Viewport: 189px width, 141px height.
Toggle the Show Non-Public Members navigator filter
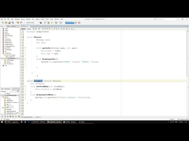pyautogui.click(x=10, y=117)
